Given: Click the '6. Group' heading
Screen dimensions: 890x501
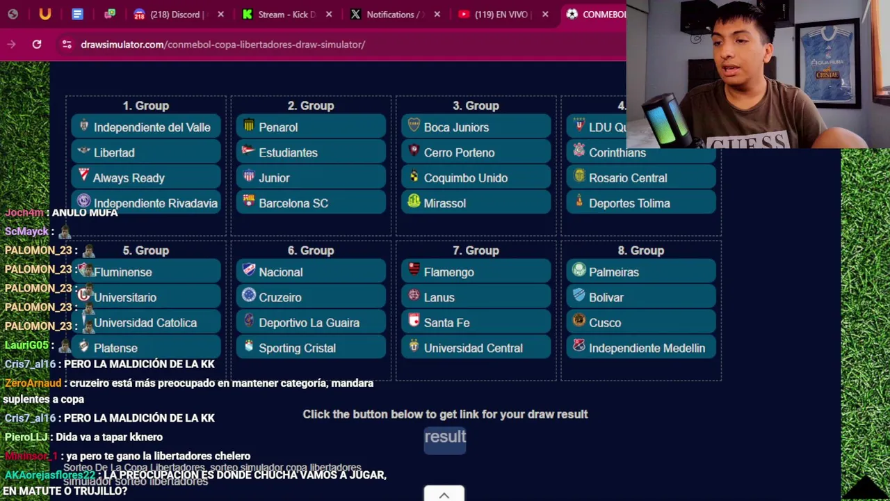Looking at the screenshot, I should click(x=311, y=250).
